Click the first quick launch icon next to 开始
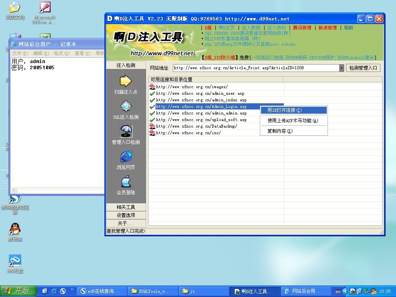396x297 pixels. click(x=45, y=291)
